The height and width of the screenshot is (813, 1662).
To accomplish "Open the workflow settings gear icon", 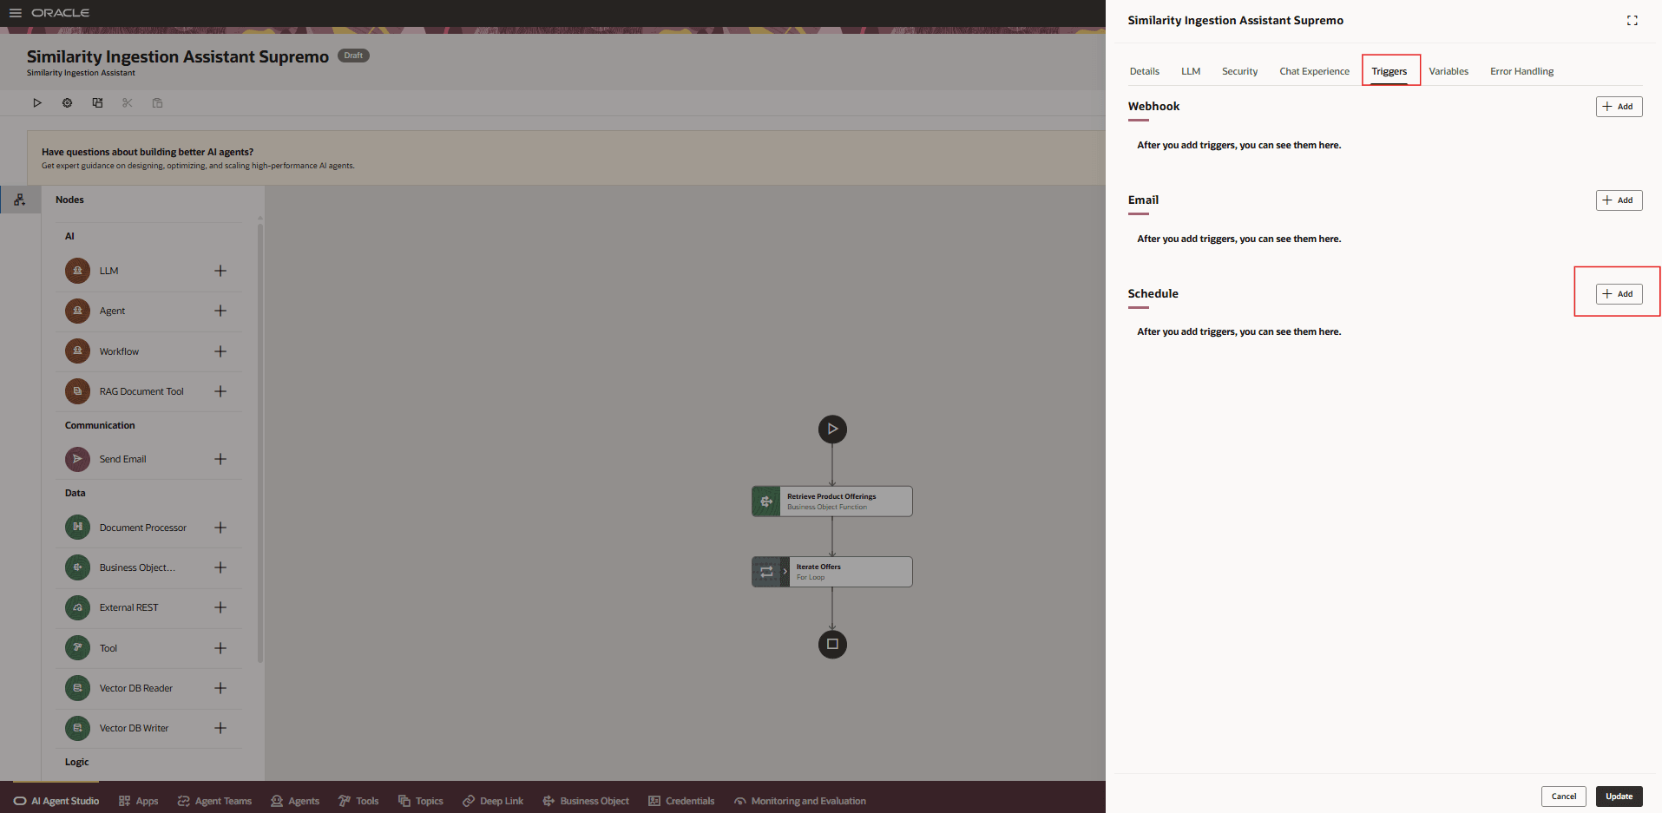I will click(67, 102).
